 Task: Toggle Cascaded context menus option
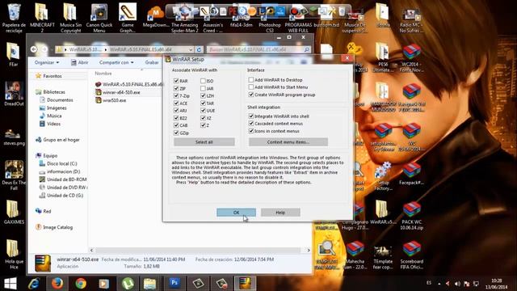pos(251,124)
